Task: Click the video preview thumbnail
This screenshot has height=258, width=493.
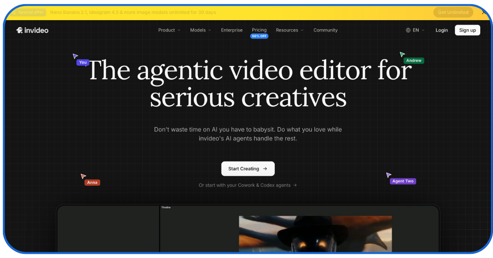Action: 316,234
